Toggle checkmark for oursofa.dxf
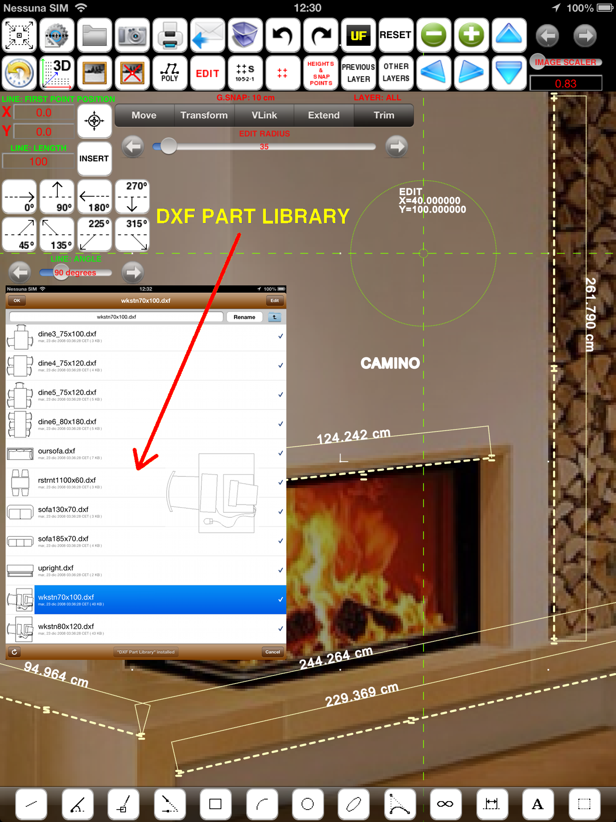The width and height of the screenshot is (616, 822). (281, 453)
